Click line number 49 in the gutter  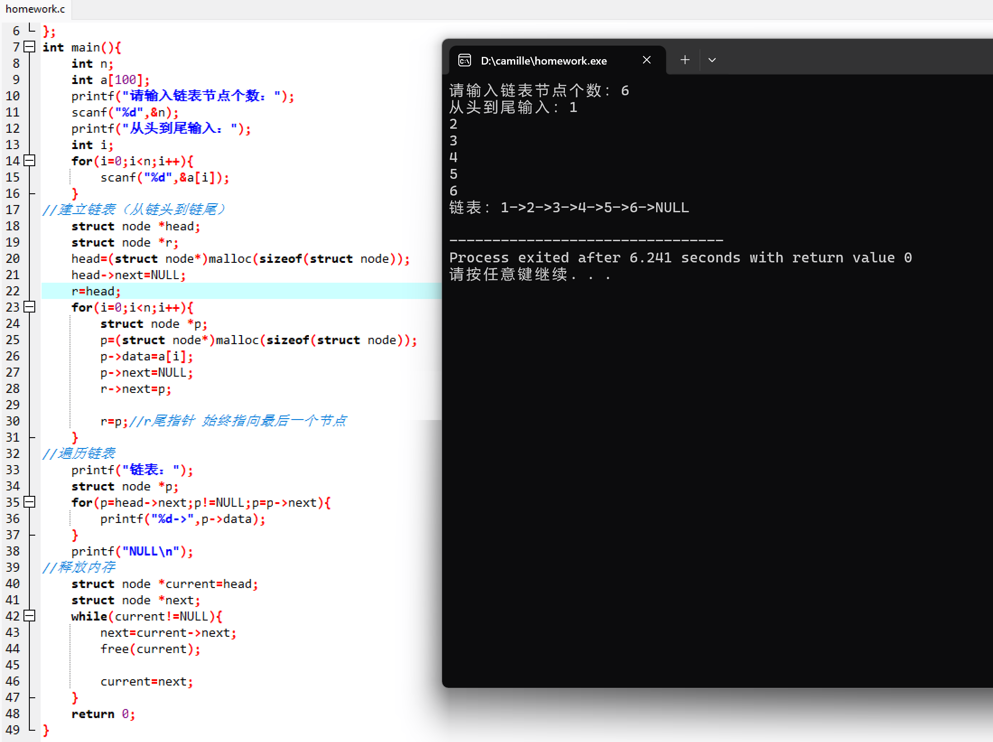click(13, 730)
